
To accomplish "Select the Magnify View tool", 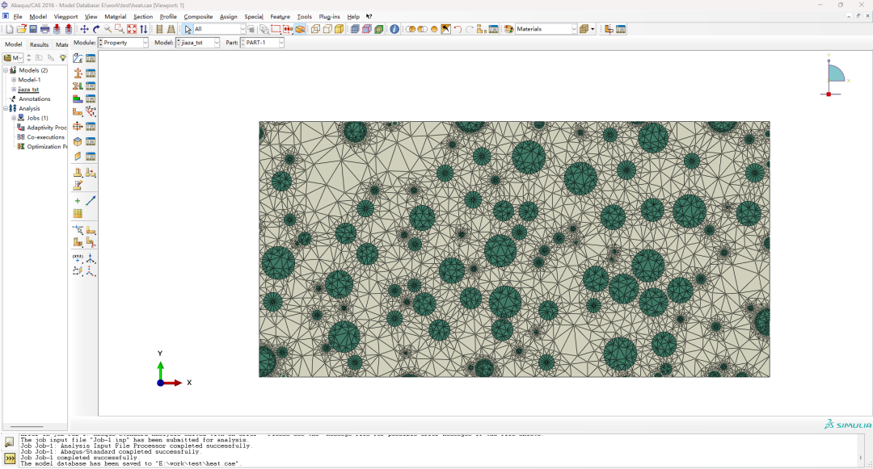I will click(108, 29).
